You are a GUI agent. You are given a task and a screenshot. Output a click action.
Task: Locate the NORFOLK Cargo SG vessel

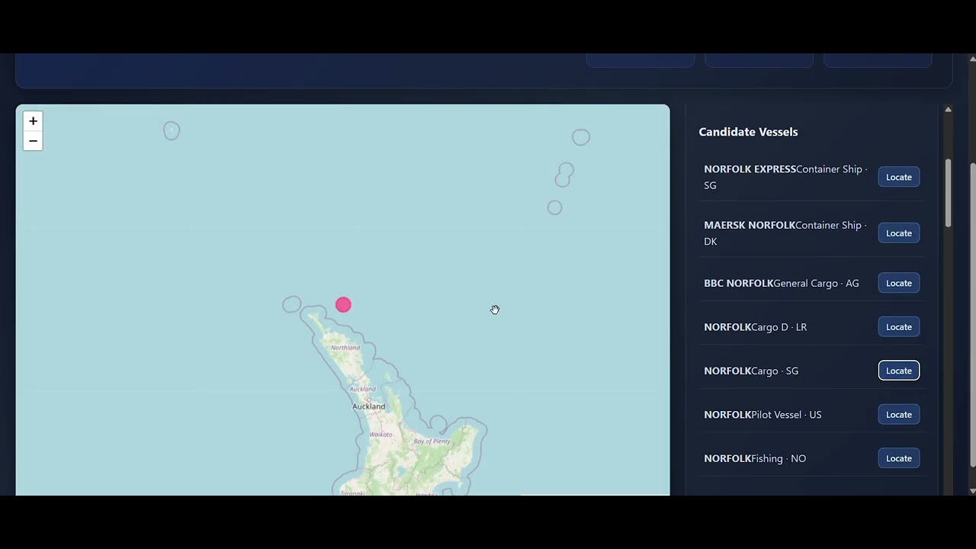coord(899,371)
